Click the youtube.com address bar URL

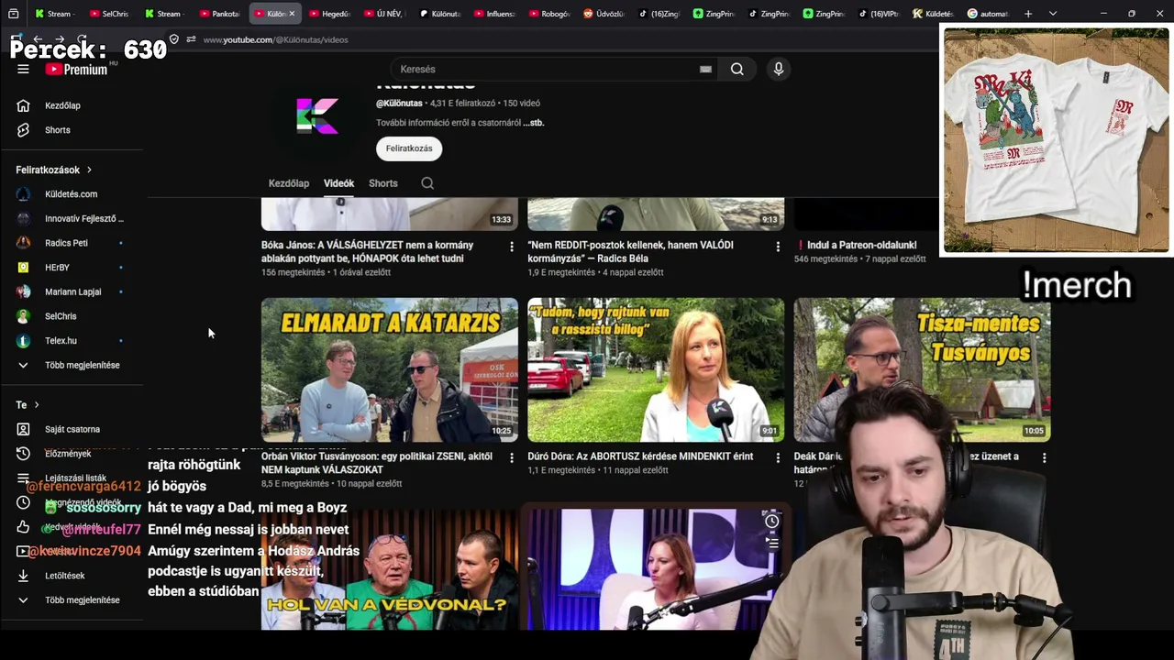click(275, 40)
